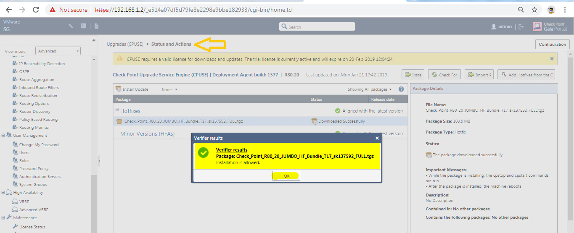Click the Import Package button
The image size is (574, 233).
[479, 75]
